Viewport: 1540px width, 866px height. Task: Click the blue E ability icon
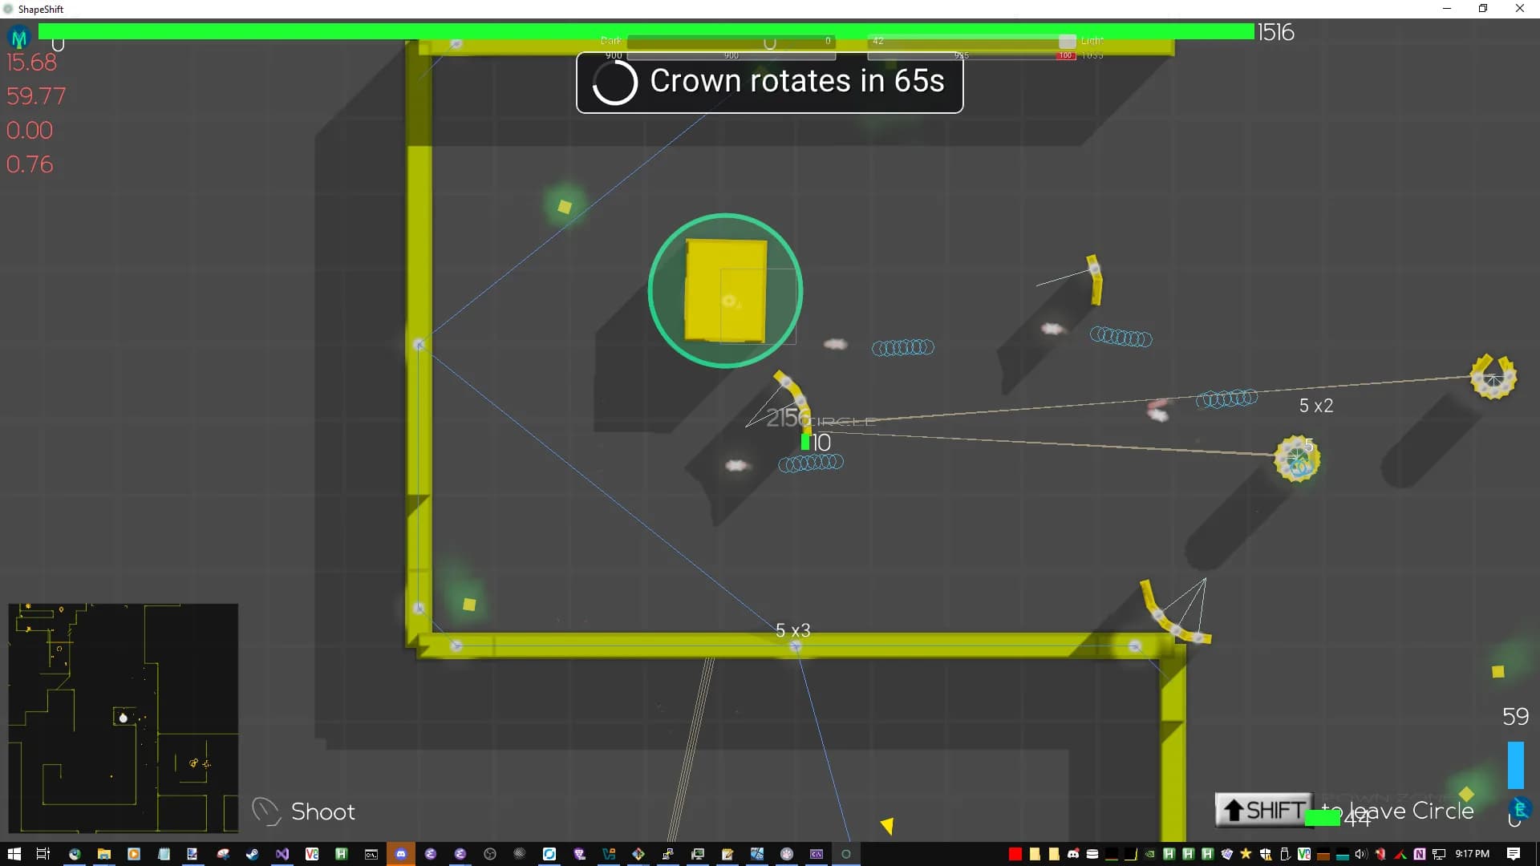[x=1519, y=809]
